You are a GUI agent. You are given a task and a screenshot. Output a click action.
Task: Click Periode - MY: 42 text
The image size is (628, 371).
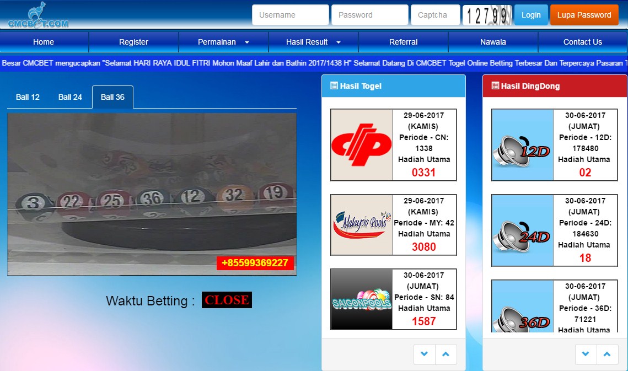point(424,223)
